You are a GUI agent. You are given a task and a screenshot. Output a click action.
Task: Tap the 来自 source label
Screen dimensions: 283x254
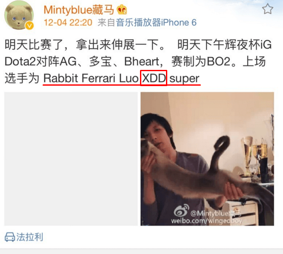point(106,23)
